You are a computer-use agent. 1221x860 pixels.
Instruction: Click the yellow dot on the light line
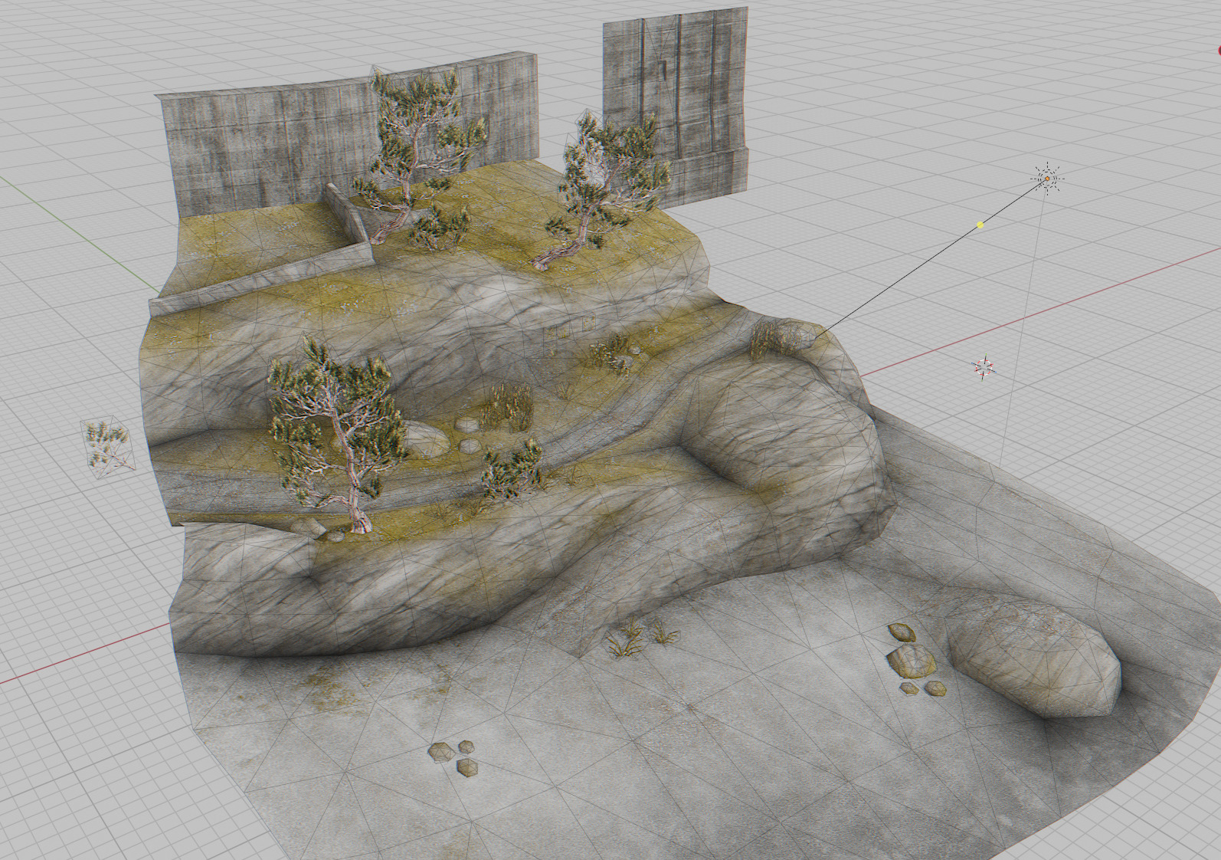tap(980, 225)
